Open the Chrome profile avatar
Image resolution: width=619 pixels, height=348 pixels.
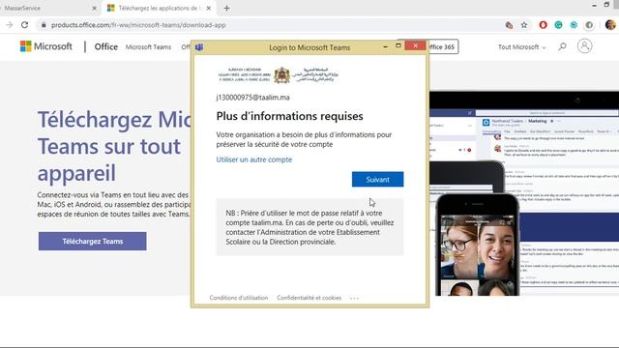point(610,25)
